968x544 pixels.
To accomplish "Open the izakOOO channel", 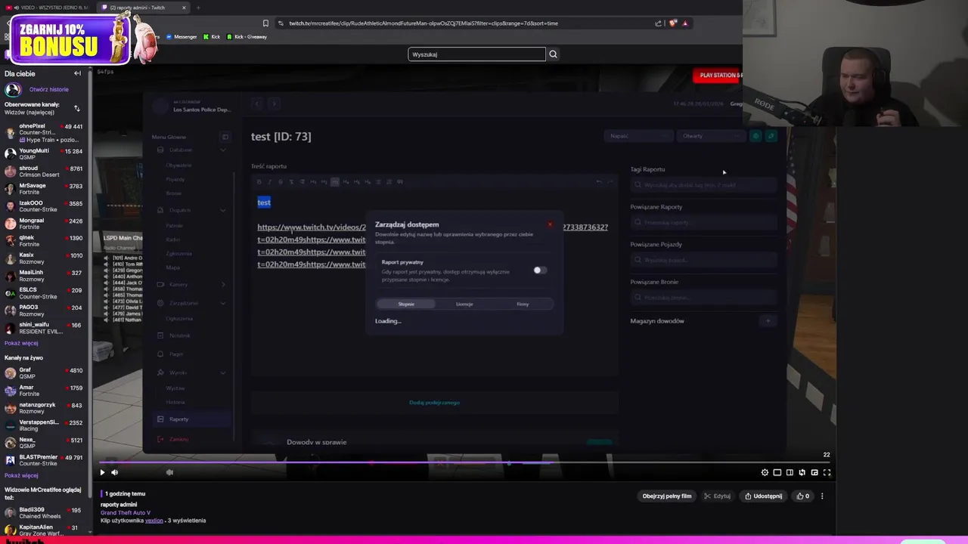I will (44, 206).
